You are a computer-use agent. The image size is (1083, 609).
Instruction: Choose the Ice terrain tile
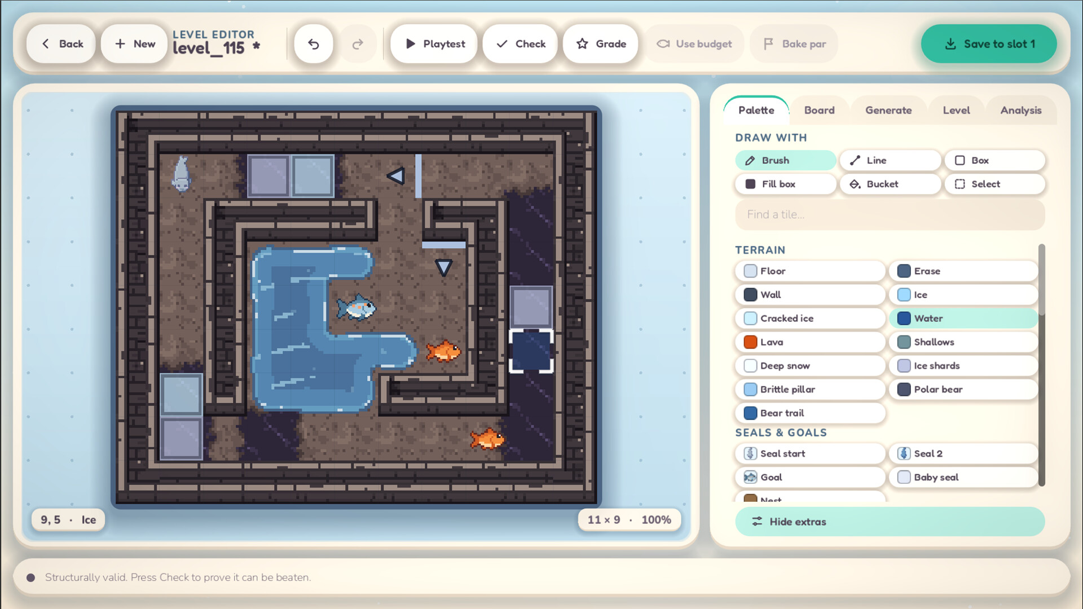coord(963,294)
